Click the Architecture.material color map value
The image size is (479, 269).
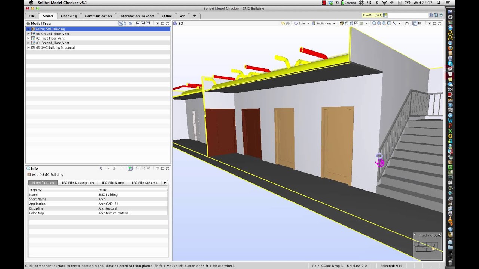pos(114,213)
